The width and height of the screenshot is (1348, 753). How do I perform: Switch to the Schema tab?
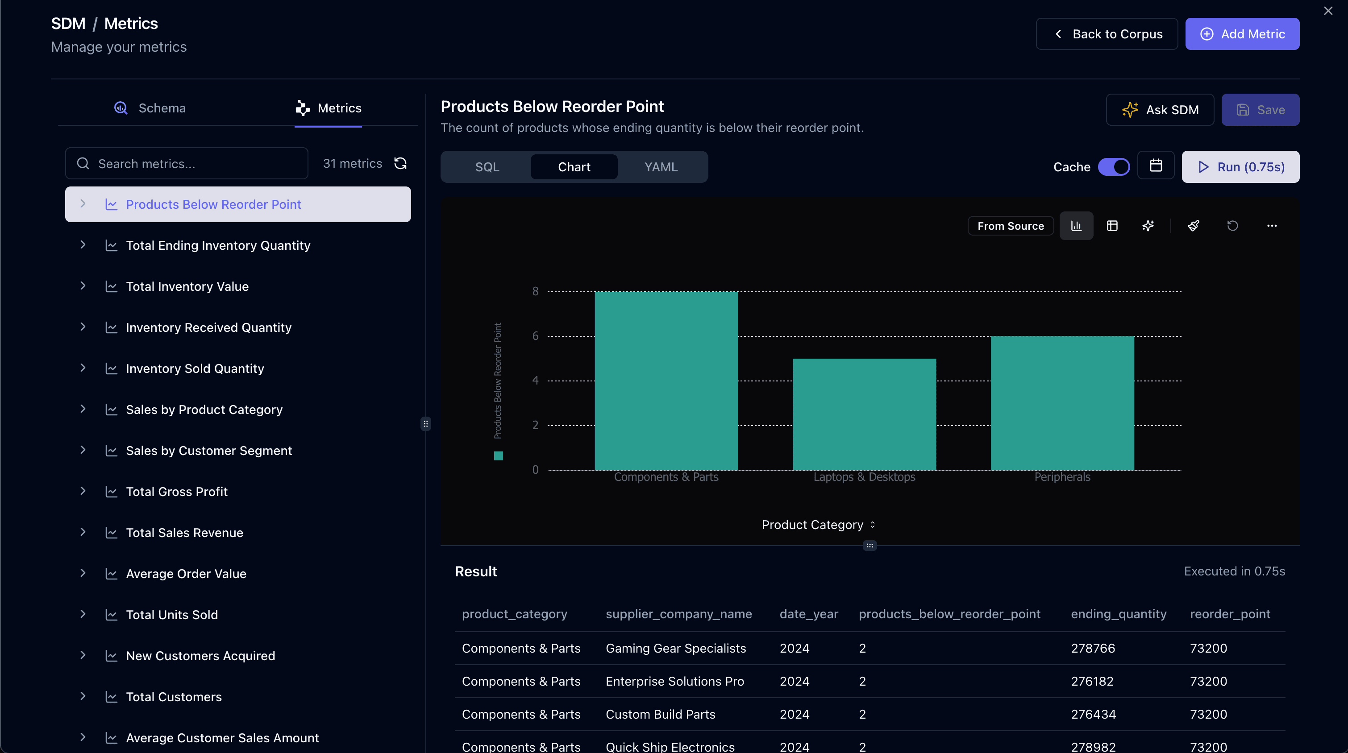point(151,108)
